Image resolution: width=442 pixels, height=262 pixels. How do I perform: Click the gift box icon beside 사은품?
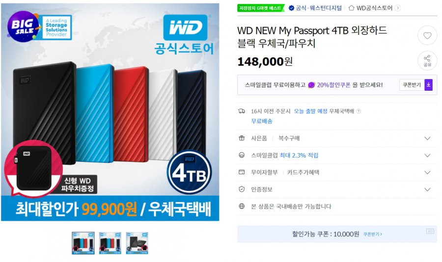coord(242,138)
